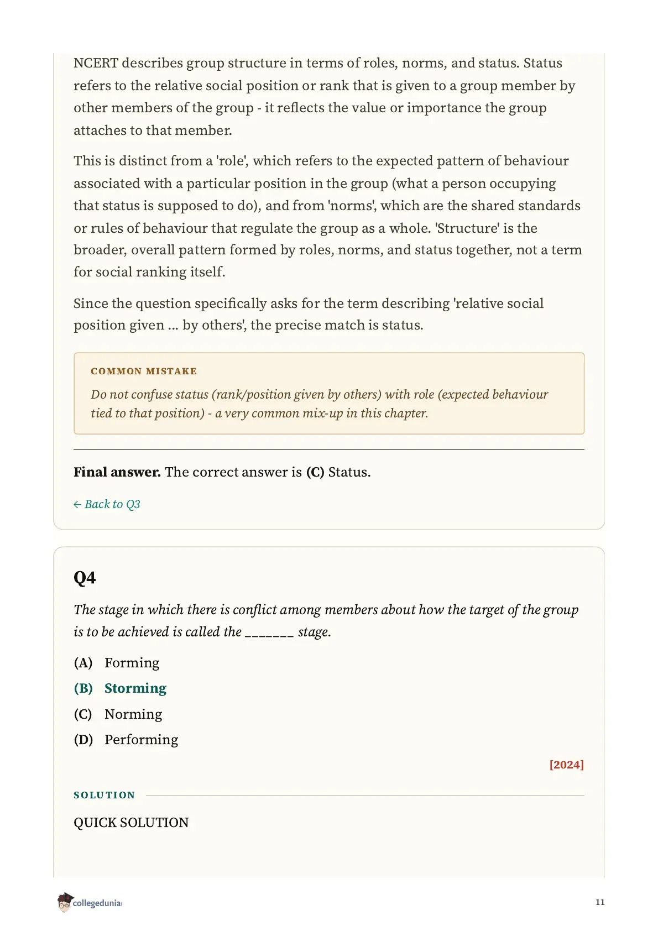Select option (C) Norming
This screenshot has width=658, height=931.
pyautogui.click(x=118, y=714)
